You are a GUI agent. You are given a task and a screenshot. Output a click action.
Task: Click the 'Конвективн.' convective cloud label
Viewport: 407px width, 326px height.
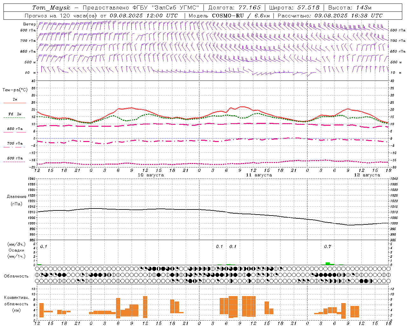pyautogui.click(x=17, y=298)
